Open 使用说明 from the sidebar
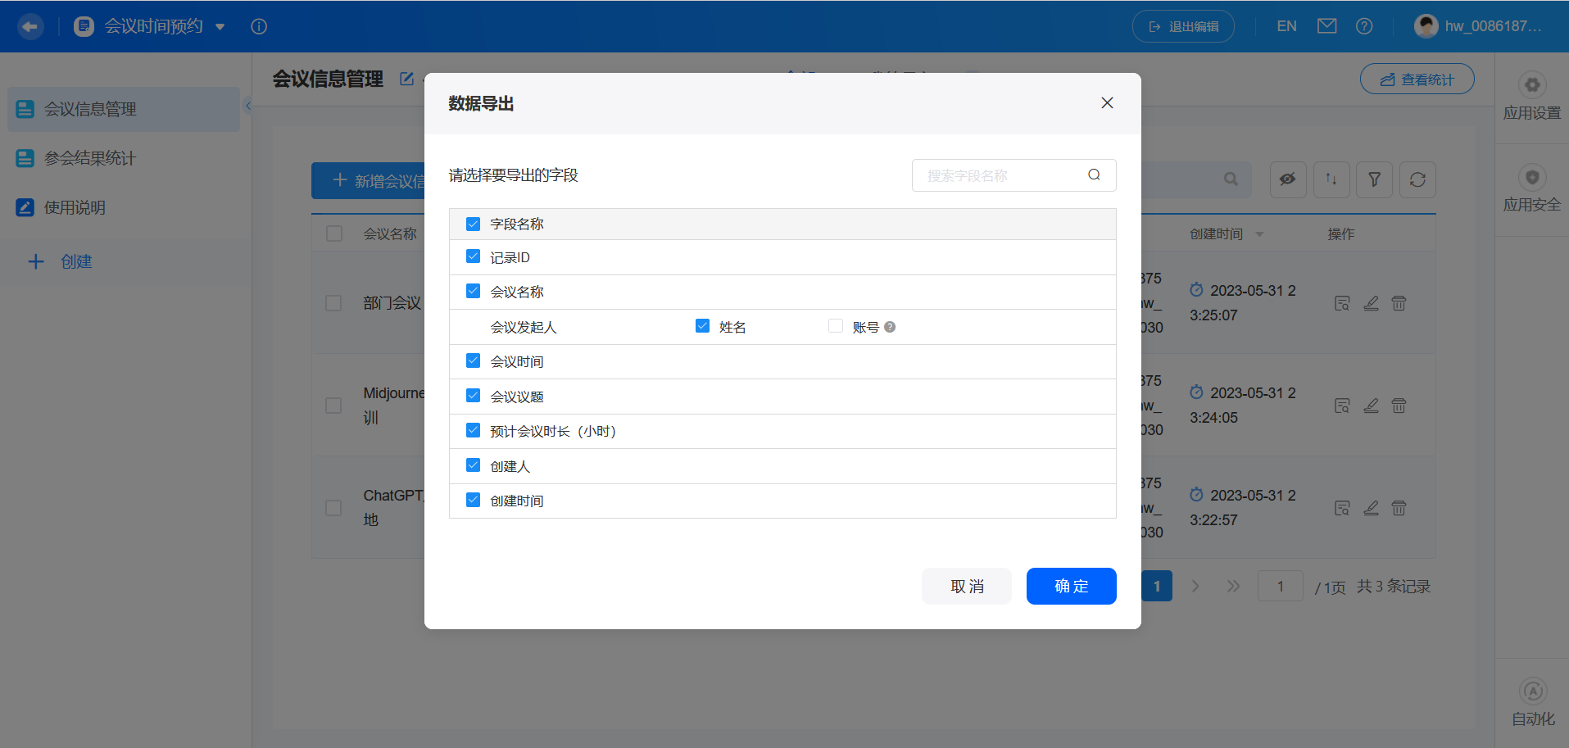The width and height of the screenshot is (1569, 748). pyautogui.click(x=74, y=207)
